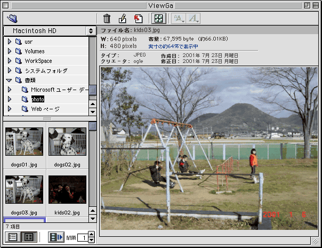Click the 書類 folder label
This screenshot has height=248, width=322.
pyautogui.click(x=30, y=80)
